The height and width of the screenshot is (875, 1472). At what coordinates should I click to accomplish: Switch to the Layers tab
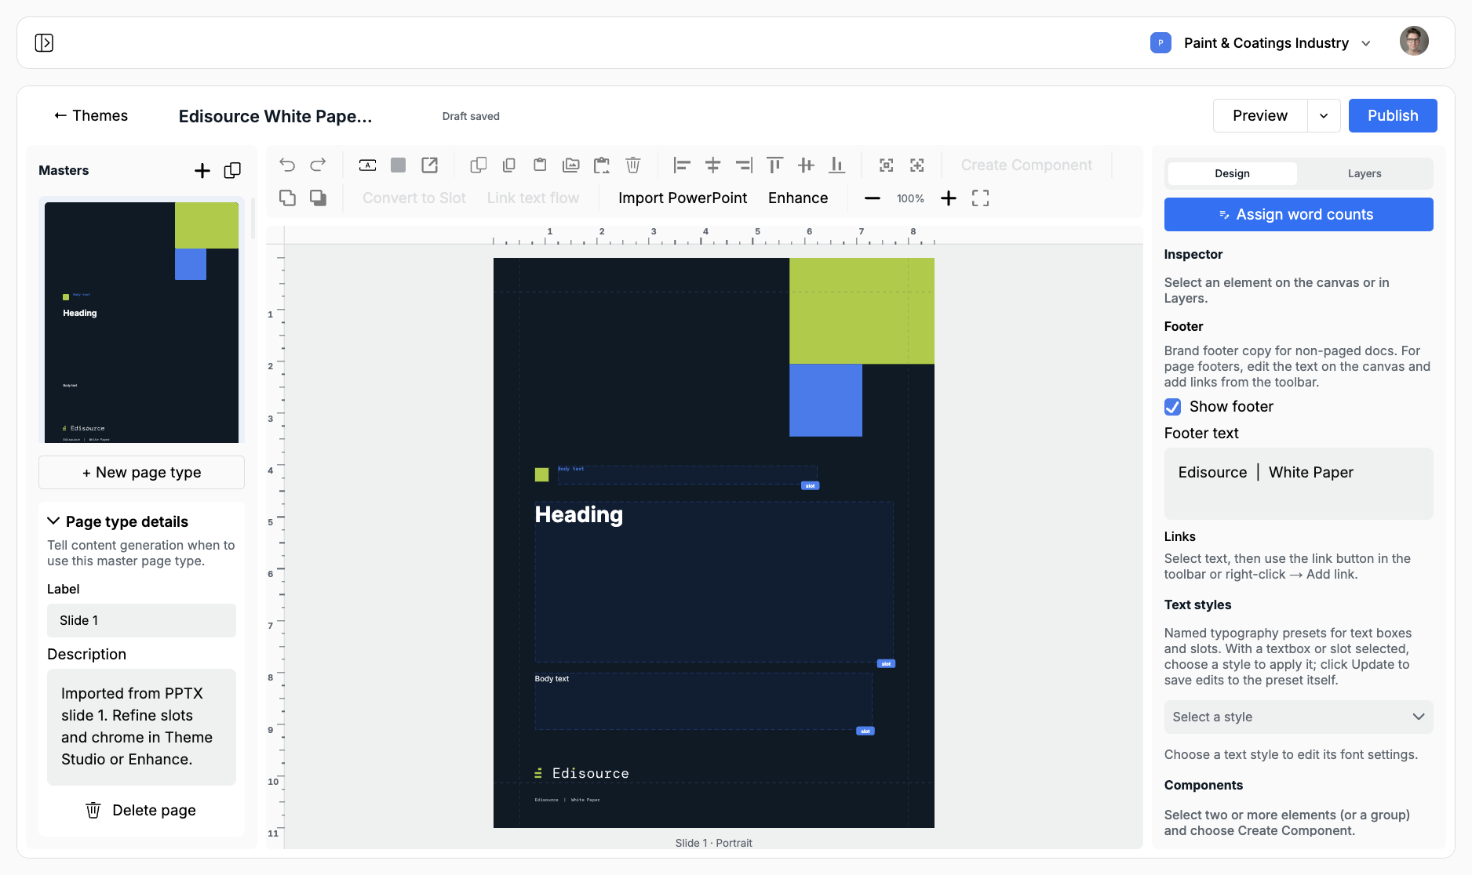[x=1365, y=173]
